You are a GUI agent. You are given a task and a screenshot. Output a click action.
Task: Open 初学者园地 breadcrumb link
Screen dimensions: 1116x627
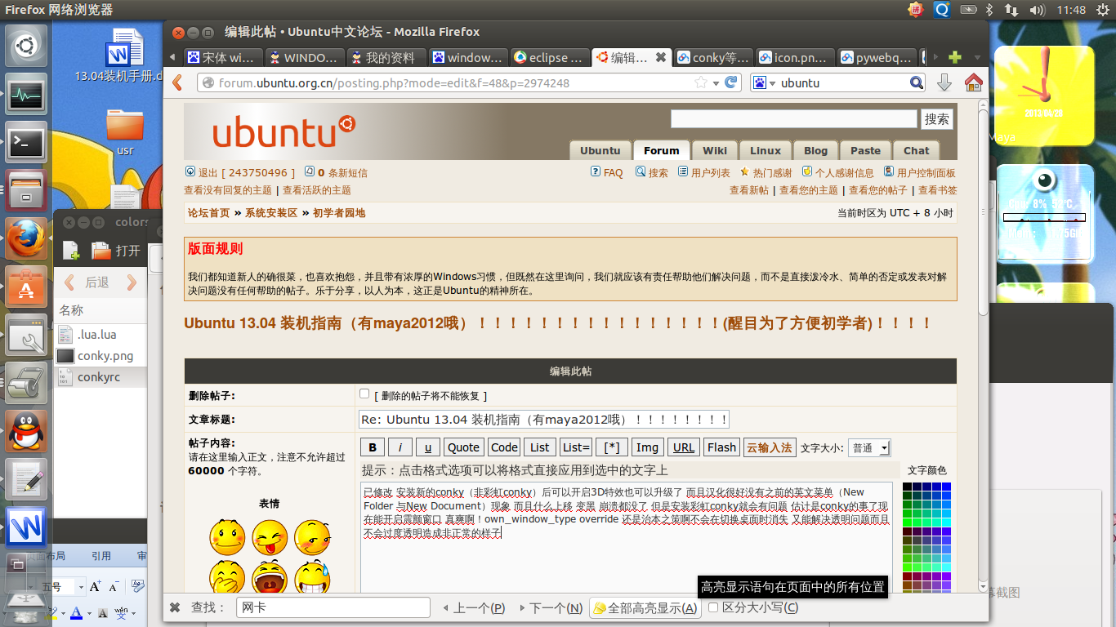click(339, 212)
